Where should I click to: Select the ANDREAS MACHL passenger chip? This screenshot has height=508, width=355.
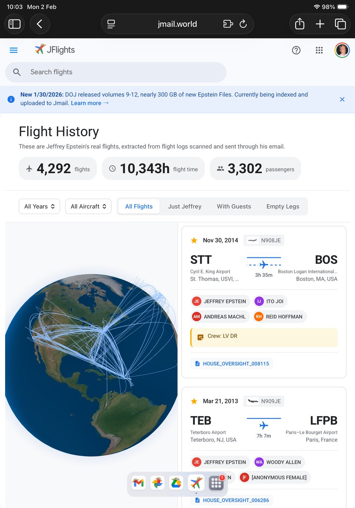220,316
